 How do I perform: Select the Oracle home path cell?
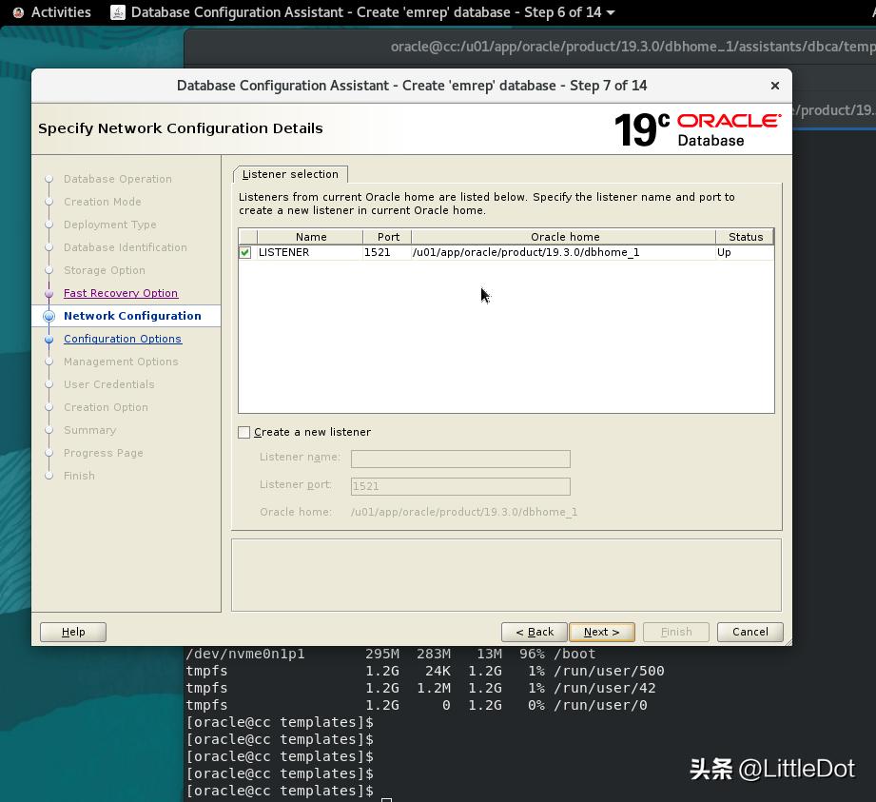click(x=564, y=253)
